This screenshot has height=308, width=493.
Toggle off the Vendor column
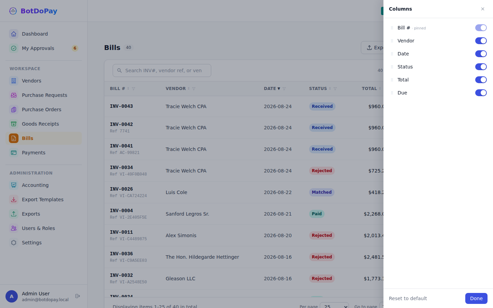pyautogui.click(x=481, y=41)
